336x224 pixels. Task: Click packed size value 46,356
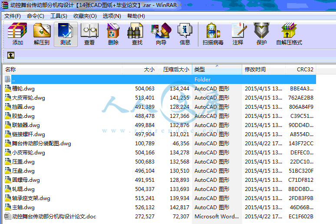click(181, 143)
